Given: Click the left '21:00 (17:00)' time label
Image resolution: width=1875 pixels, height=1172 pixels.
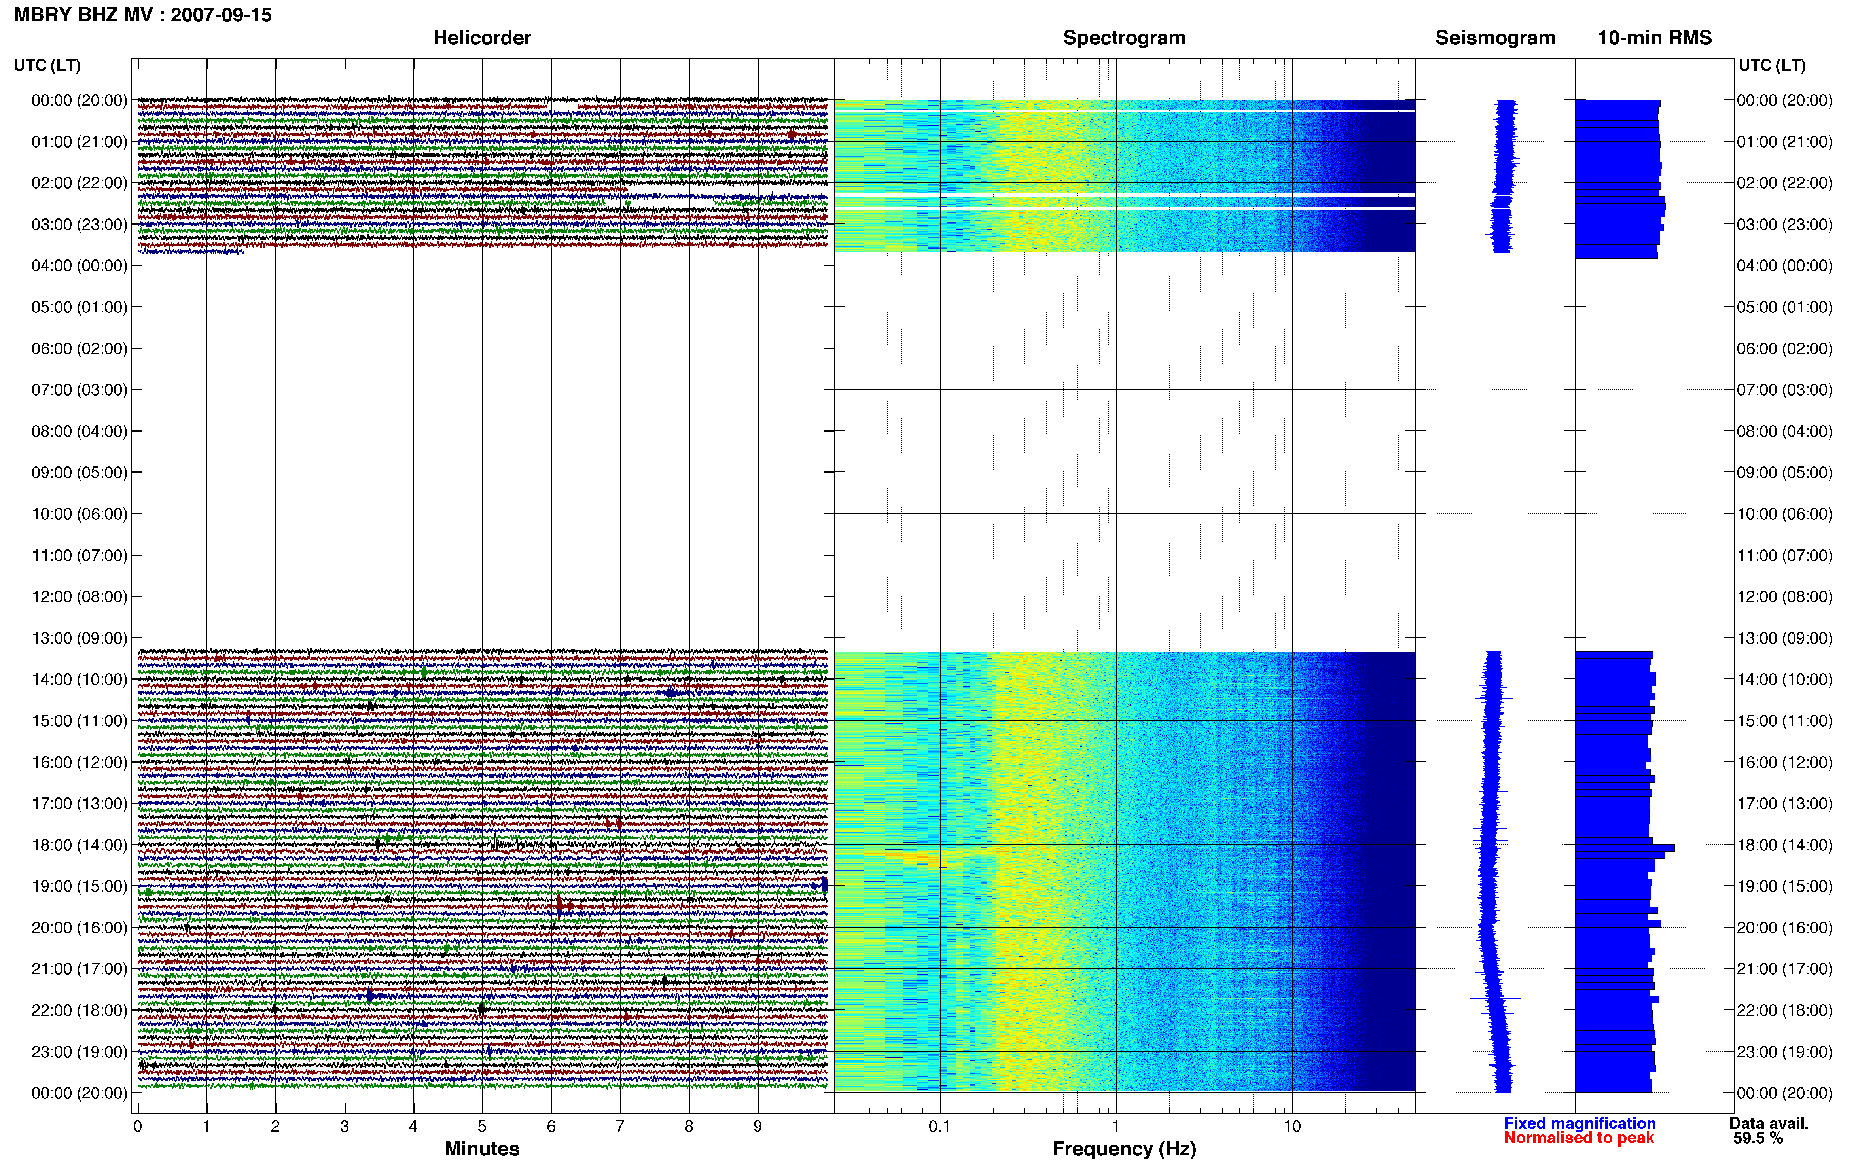Looking at the screenshot, I should click(x=79, y=969).
